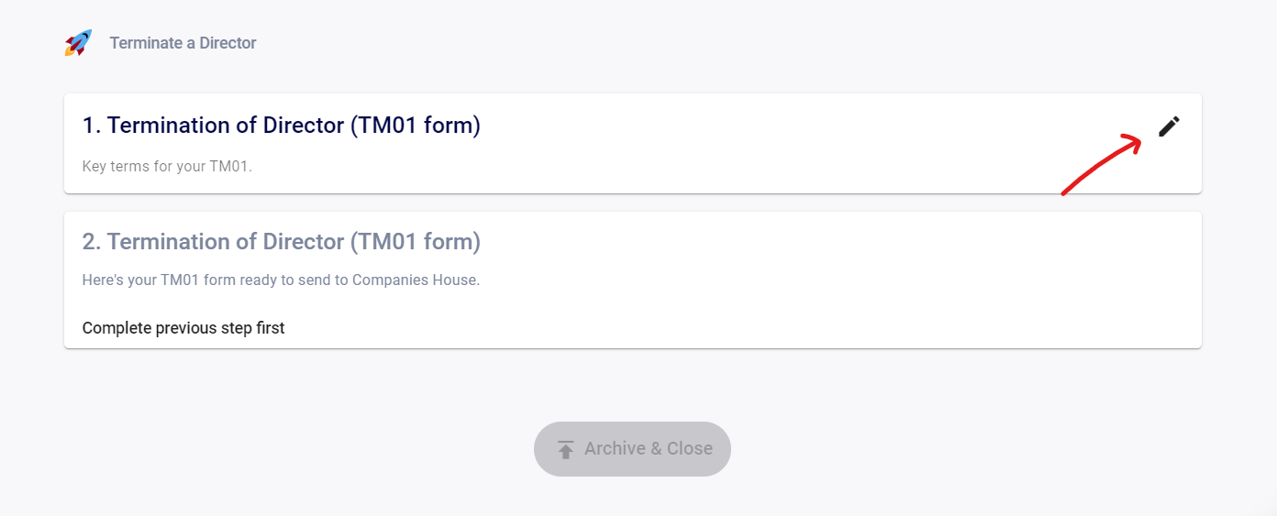Click "(TM01 form)" in the first step heading
1277x516 pixels.
click(415, 126)
